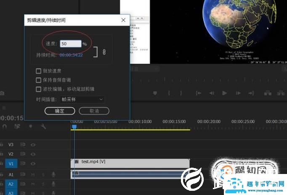Click the yellow render bar above tracks
The image size is (287, 195).
[130, 130]
